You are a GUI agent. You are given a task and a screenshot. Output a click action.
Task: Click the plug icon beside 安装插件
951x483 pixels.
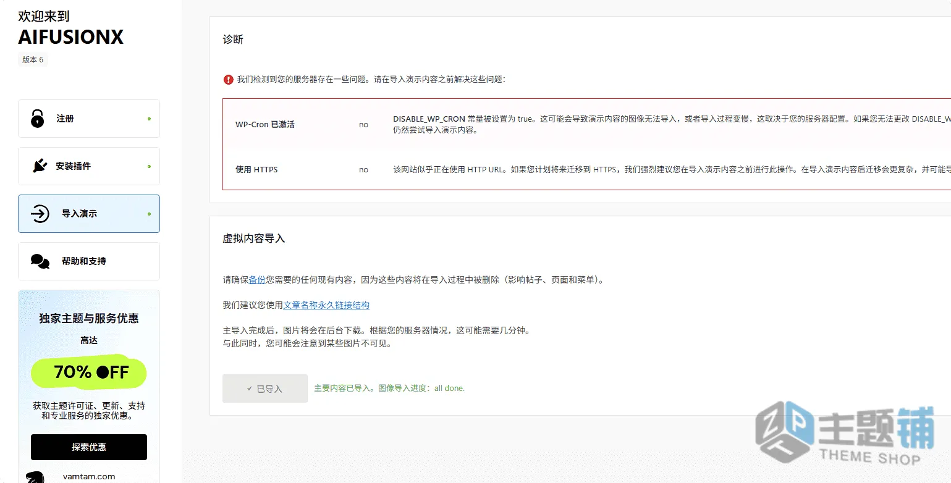point(40,166)
